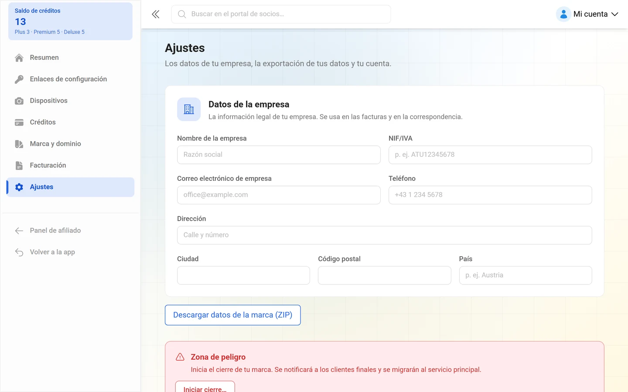Click the warning triangle in Zona de peligro

coord(180,357)
